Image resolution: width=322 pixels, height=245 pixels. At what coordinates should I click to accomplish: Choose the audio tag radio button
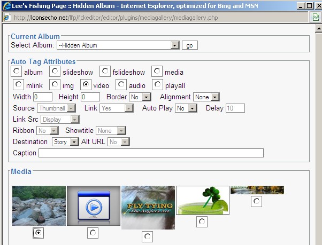pos(122,85)
